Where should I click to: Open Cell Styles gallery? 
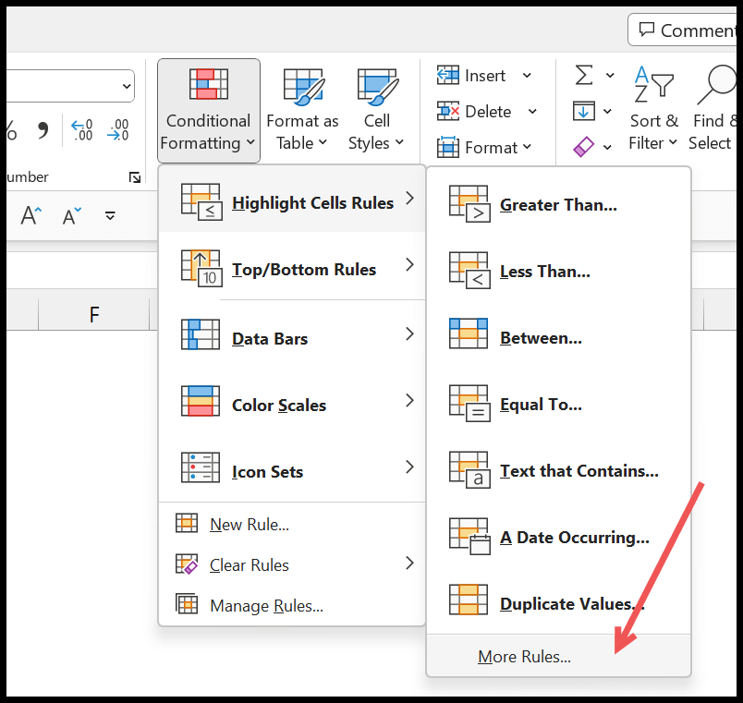[376, 111]
